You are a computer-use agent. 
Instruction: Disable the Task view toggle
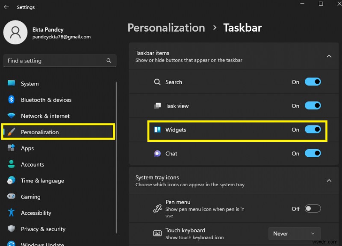click(313, 105)
